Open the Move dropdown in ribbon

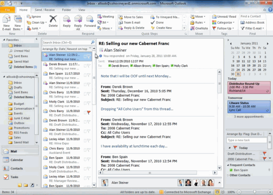point(198,17)
